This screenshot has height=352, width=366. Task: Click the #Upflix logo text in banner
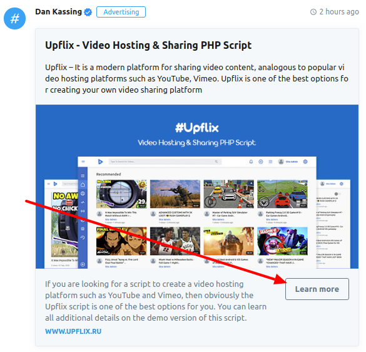pos(197,128)
